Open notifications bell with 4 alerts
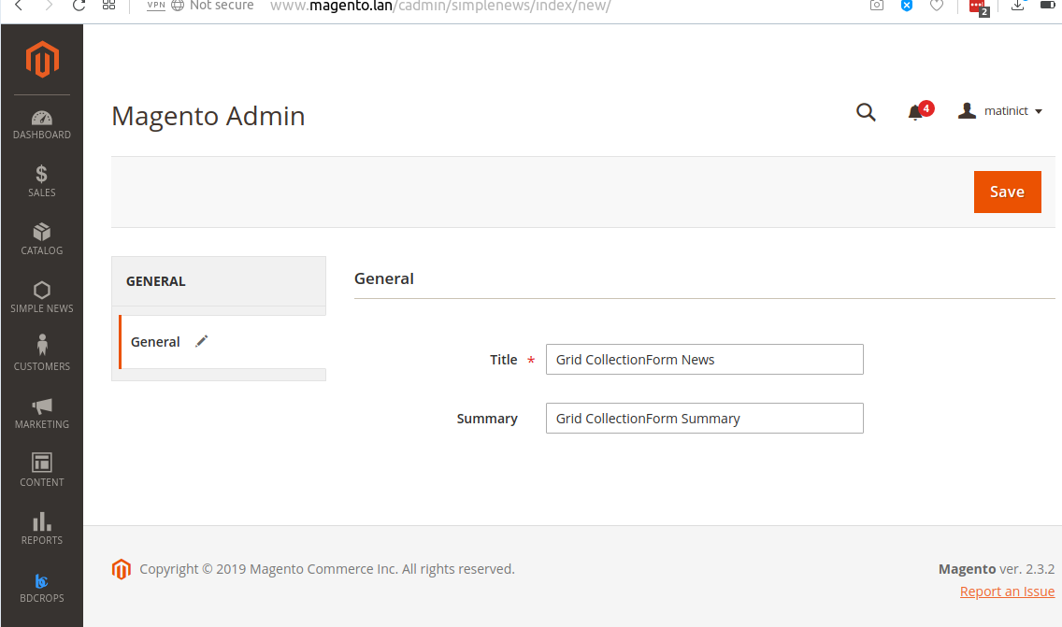The height and width of the screenshot is (627, 1062). pyautogui.click(x=915, y=113)
